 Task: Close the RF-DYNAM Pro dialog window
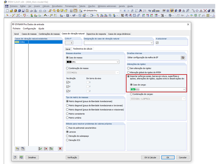pyautogui.click(x=188, y=24)
